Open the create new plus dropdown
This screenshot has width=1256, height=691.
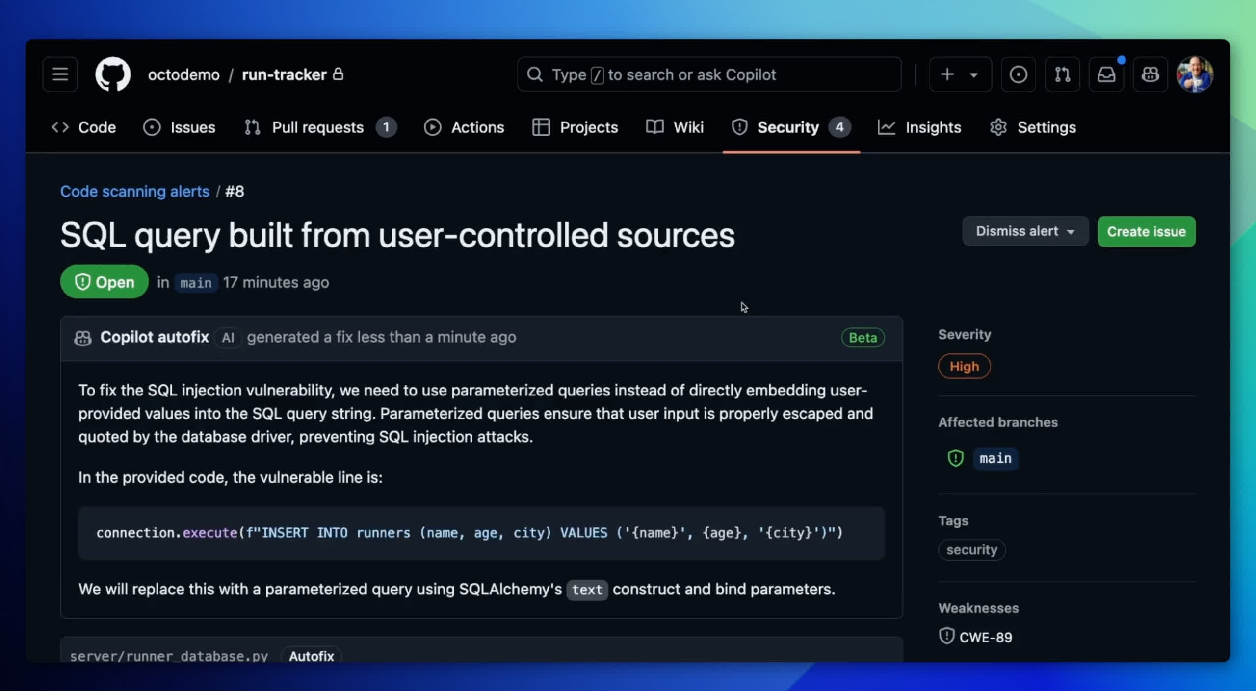pyautogui.click(x=960, y=74)
